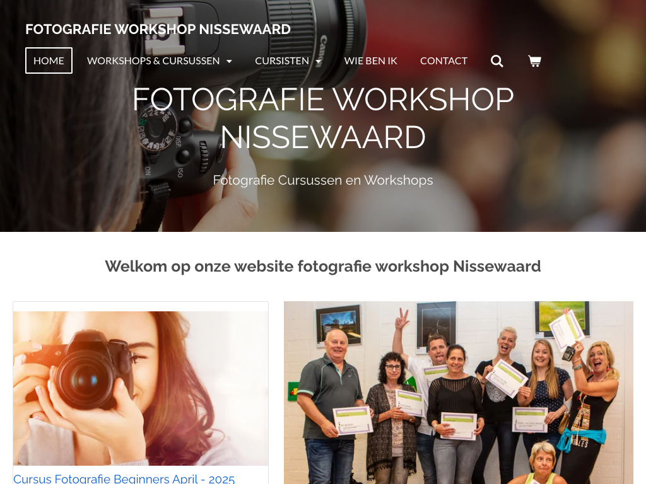Expand the Workshops & Cursussen dropdown arrow
This screenshot has width=646, height=484.
(230, 61)
